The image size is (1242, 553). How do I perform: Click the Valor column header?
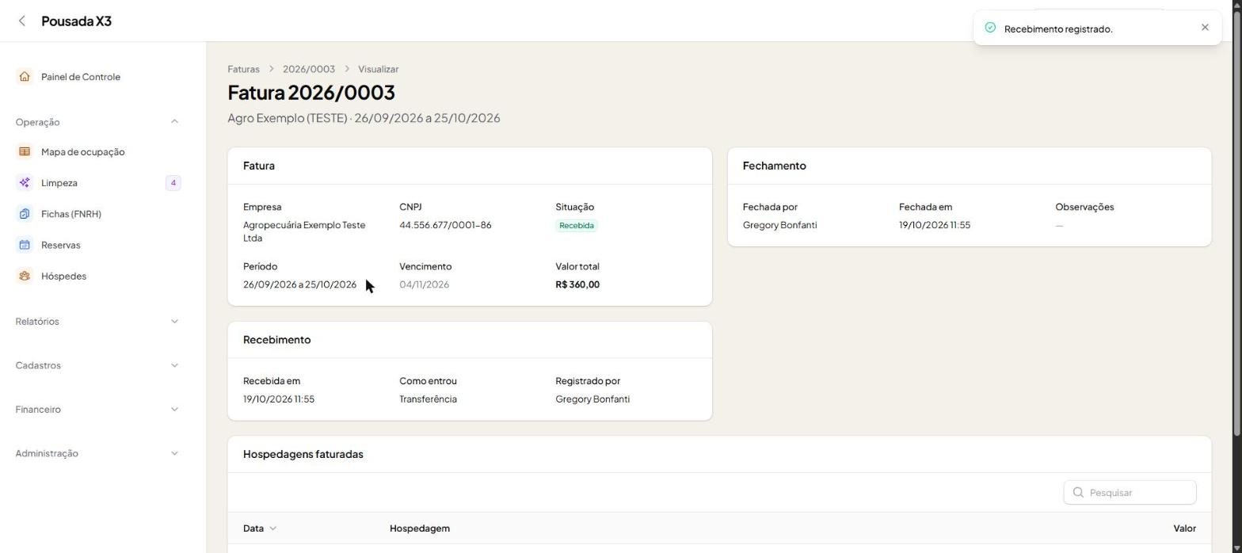tap(1184, 528)
